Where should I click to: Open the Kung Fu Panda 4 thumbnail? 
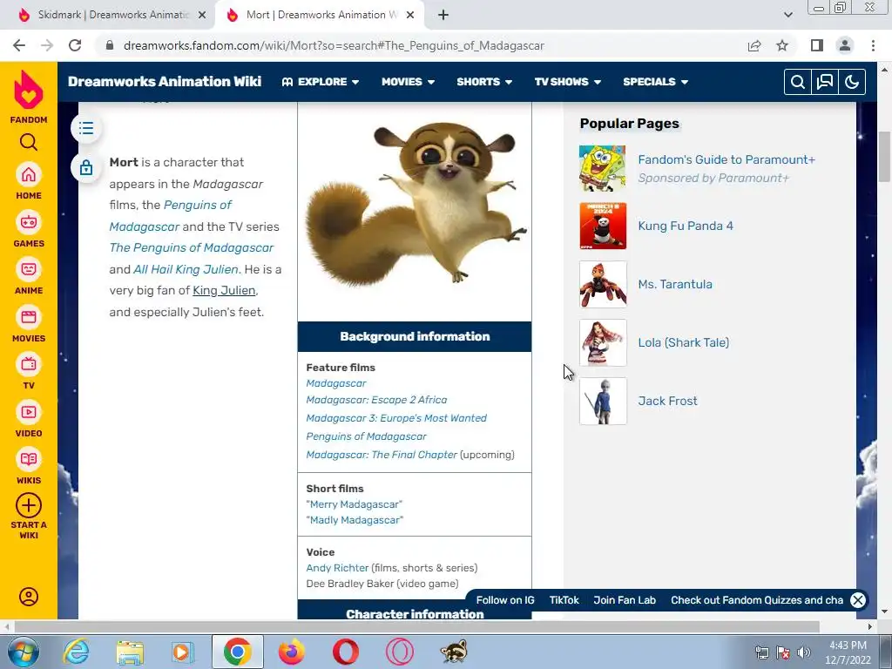pos(603,226)
